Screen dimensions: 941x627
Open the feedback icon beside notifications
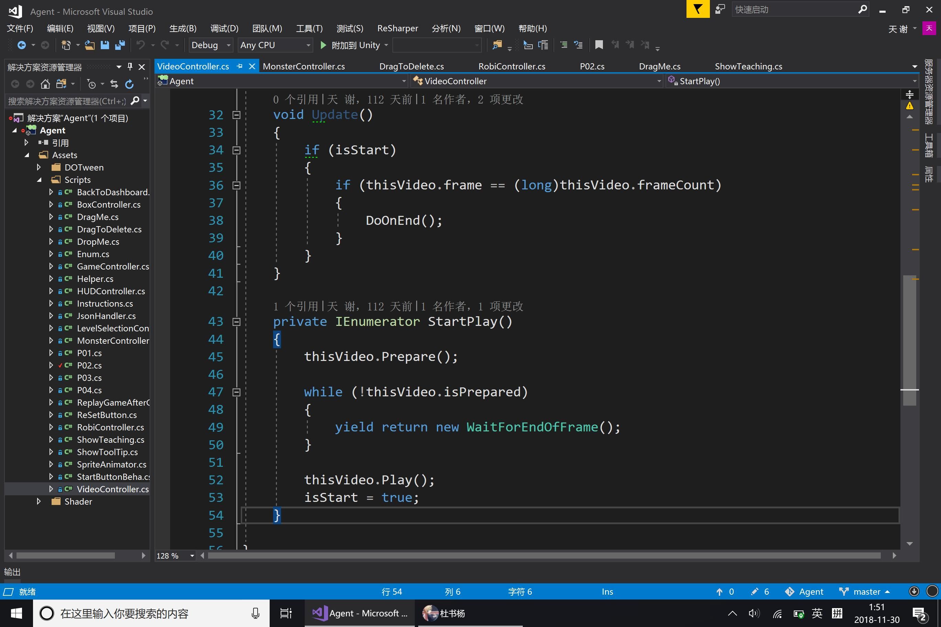click(x=720, y=9)
